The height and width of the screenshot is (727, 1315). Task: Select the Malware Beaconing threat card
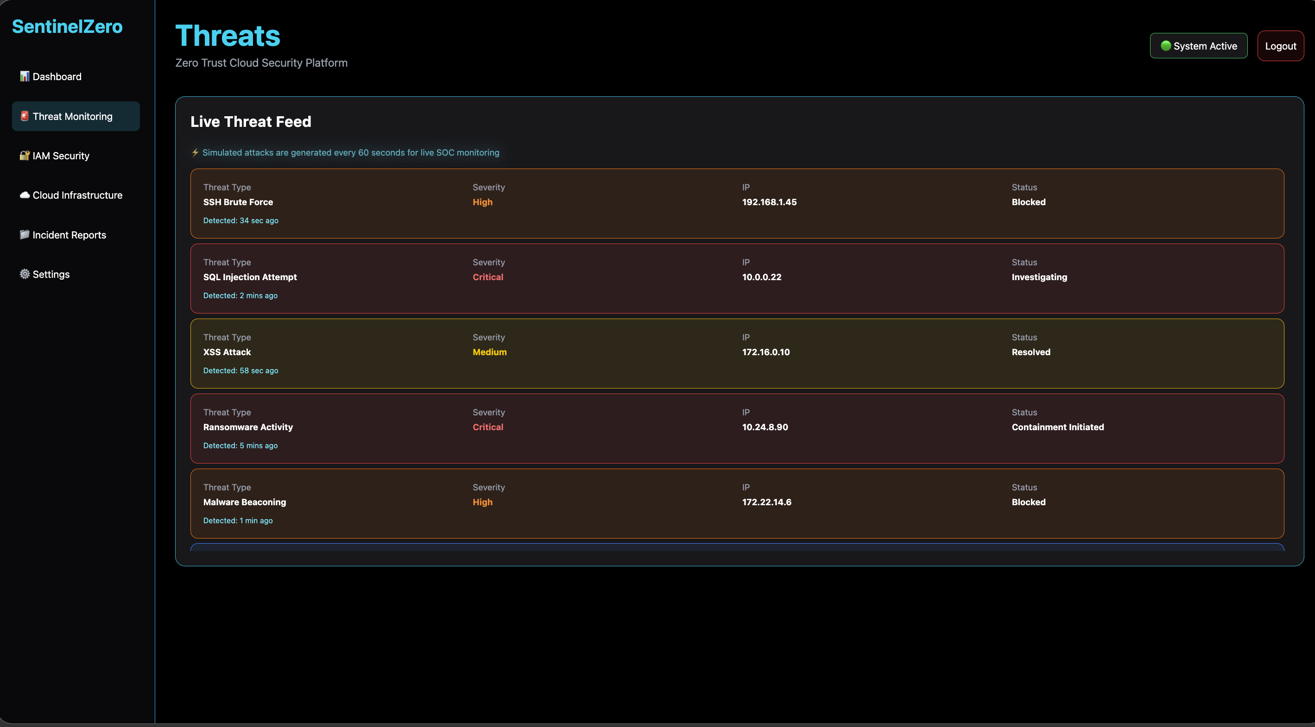click(x=737, y=503)
